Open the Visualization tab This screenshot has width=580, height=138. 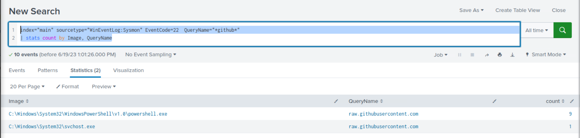tap(128, 70)
